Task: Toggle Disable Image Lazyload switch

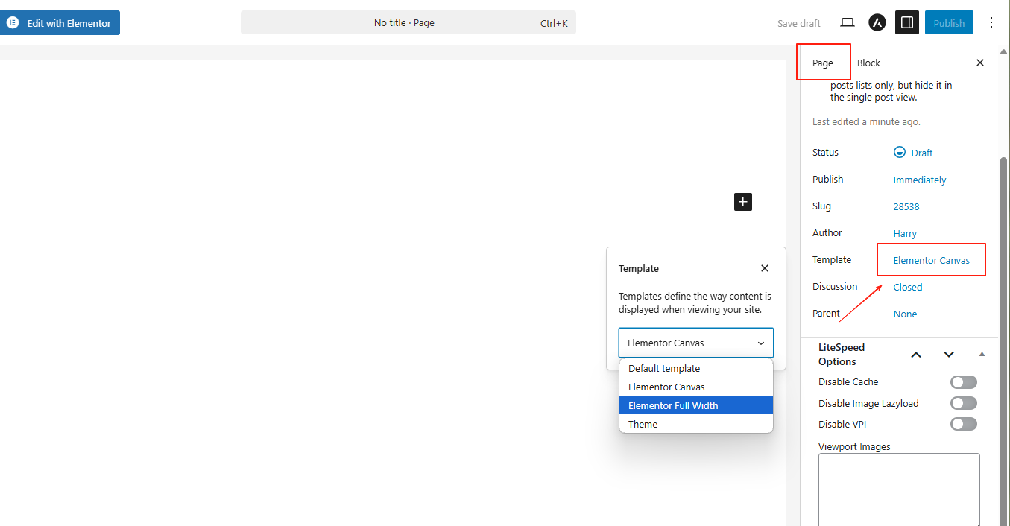Action: pyautogui.click(x=963, y=403)
